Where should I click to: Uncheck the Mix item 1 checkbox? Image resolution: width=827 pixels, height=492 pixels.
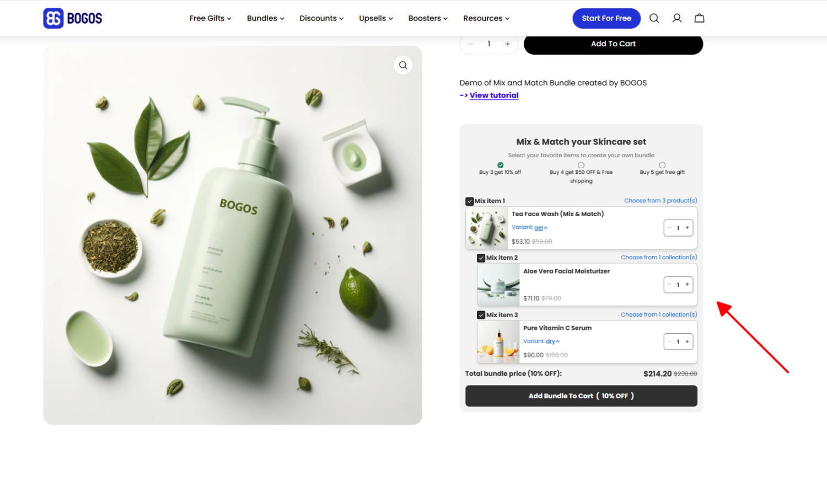tap(470, 201)
